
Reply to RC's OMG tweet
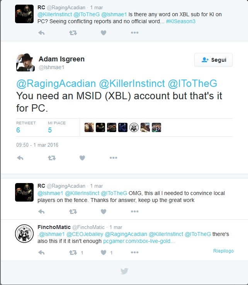[x=41, y=211]
